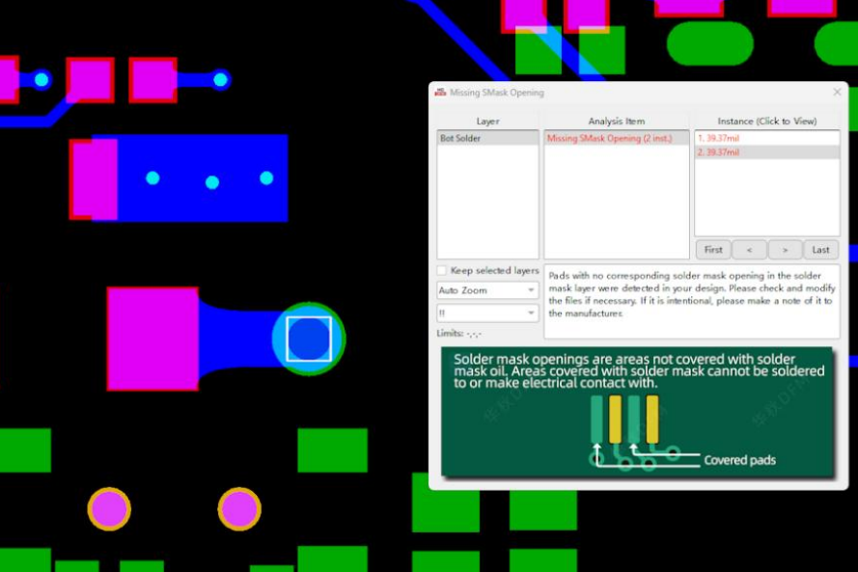This screenshot has width=858, height=572.
Task: Click the DFM app icon in dialog title
Action: pyautogui.click(x=440, y=93)
